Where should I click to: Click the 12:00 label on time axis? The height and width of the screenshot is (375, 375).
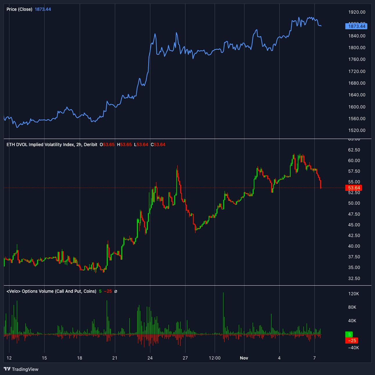coord(215,358)
